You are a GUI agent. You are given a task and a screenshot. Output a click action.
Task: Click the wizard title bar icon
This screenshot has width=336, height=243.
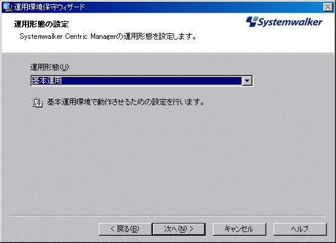pyautogui.click(x=7, y=7)
